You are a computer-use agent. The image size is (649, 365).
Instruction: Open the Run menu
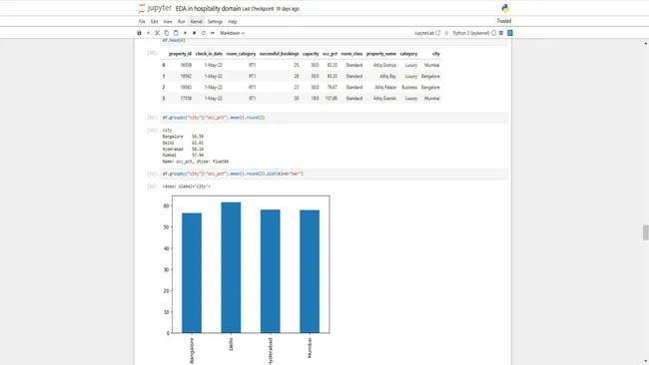pyautogui.click(x=182, y=22)
